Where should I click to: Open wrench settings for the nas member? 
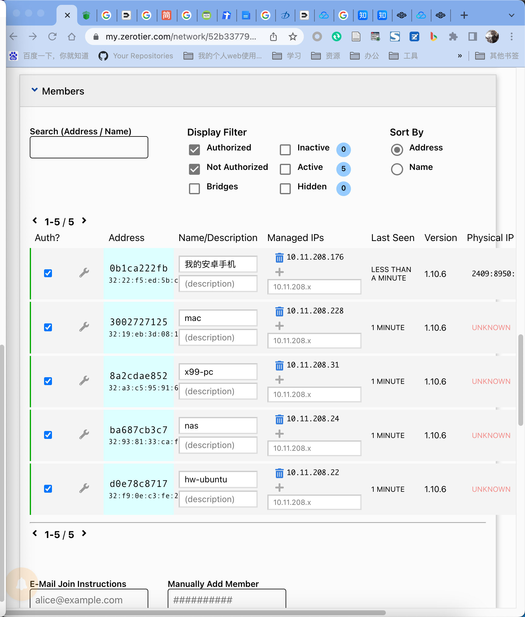click(84, 435)
